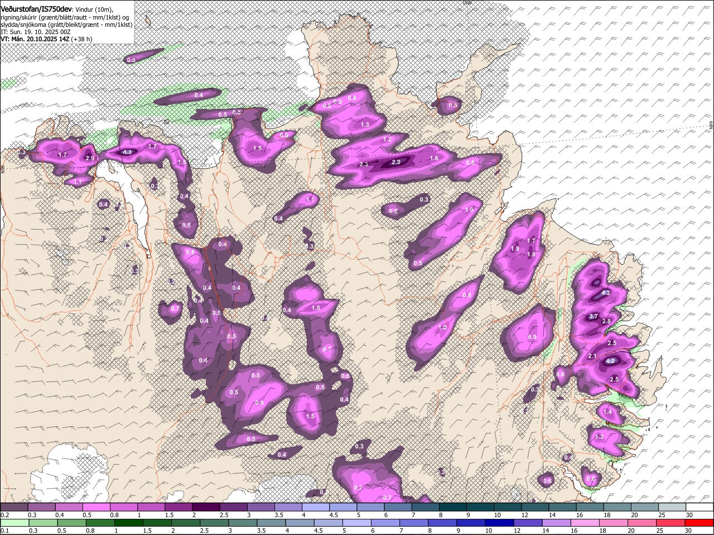This screenshot has width=714, height=535.
Task: Pick the top-row swatch between 1 and 1.5
Action: [x=151, y=507]
